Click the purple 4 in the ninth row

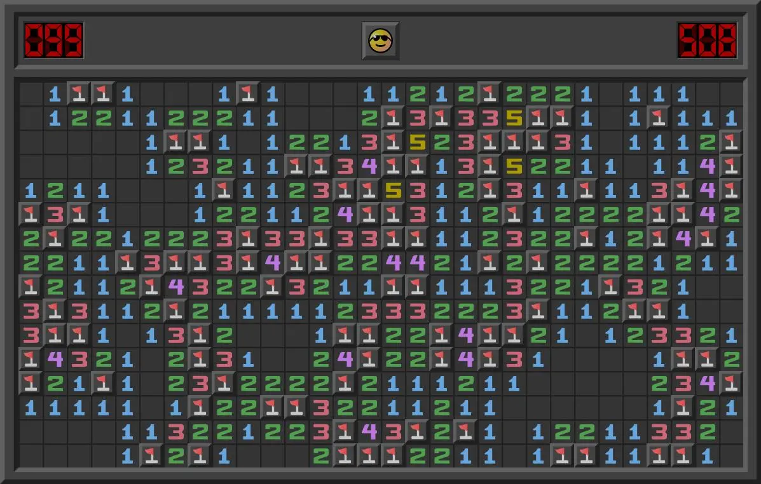click(175, 287)
